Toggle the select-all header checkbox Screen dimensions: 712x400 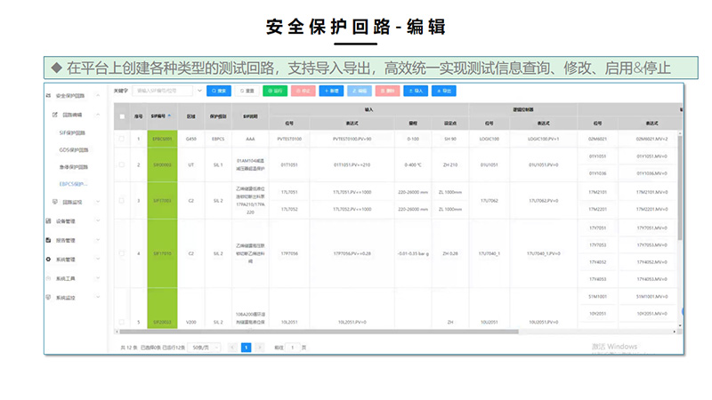(122, 116)
